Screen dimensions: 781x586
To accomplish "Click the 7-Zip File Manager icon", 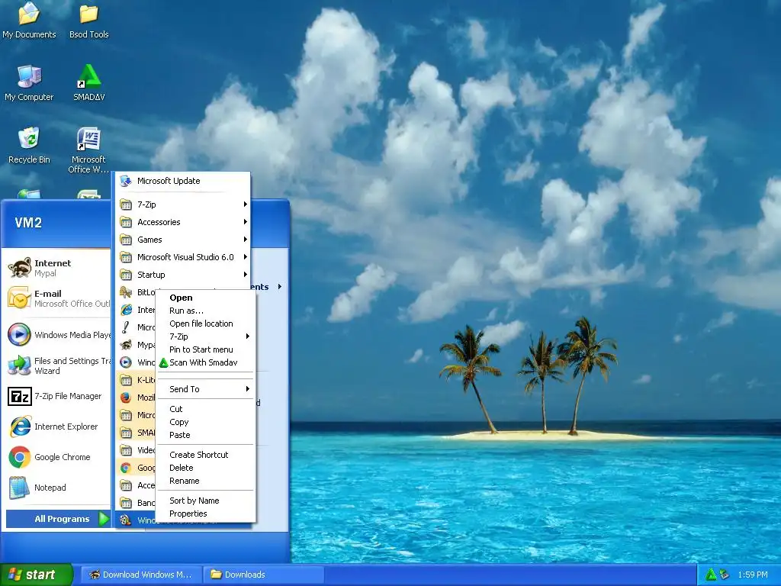I will click(19, 396).
